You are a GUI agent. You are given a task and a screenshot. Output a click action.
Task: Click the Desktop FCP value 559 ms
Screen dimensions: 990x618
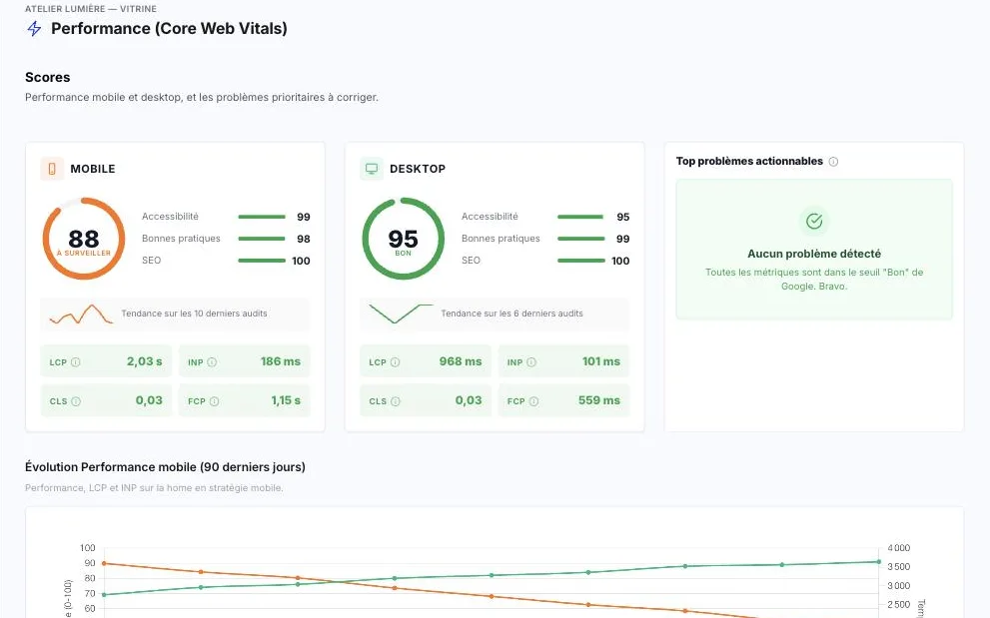pos(599,400)
